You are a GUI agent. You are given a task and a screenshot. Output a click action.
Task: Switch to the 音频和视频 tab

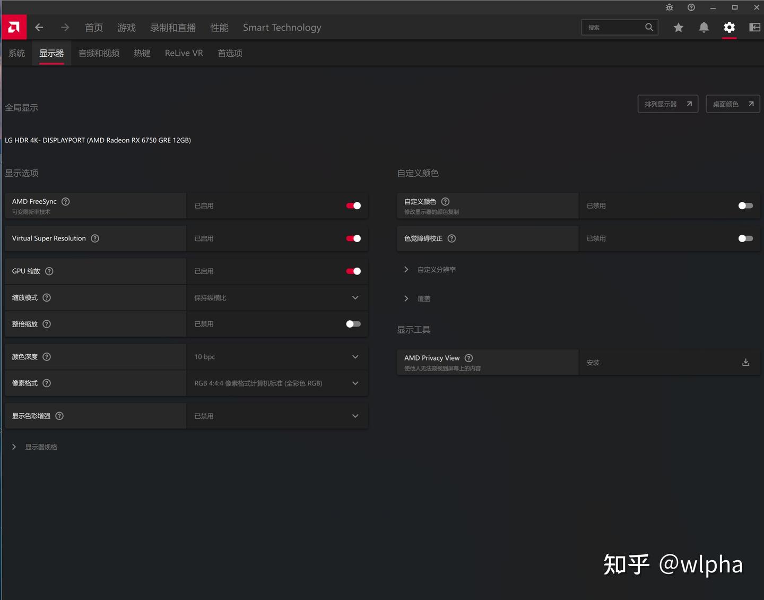[99, 53]
